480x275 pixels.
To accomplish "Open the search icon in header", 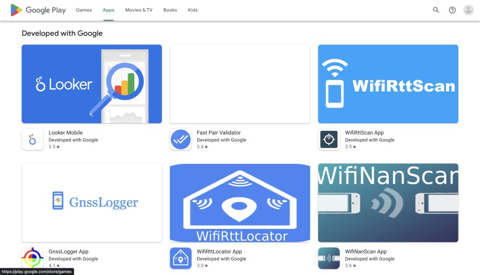I will pyautogui.click(x=436, y=10).
